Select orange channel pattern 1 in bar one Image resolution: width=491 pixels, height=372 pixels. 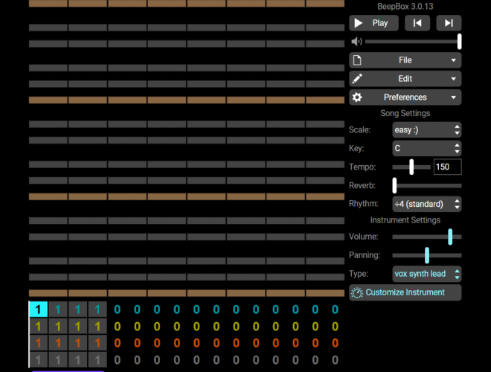tap(38, 343)
